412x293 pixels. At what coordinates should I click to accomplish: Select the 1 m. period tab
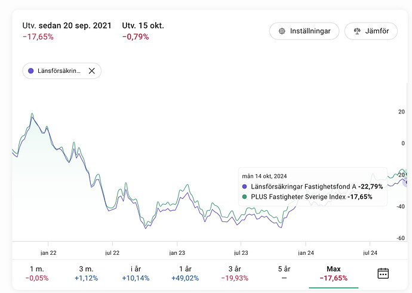coord(37,273)
